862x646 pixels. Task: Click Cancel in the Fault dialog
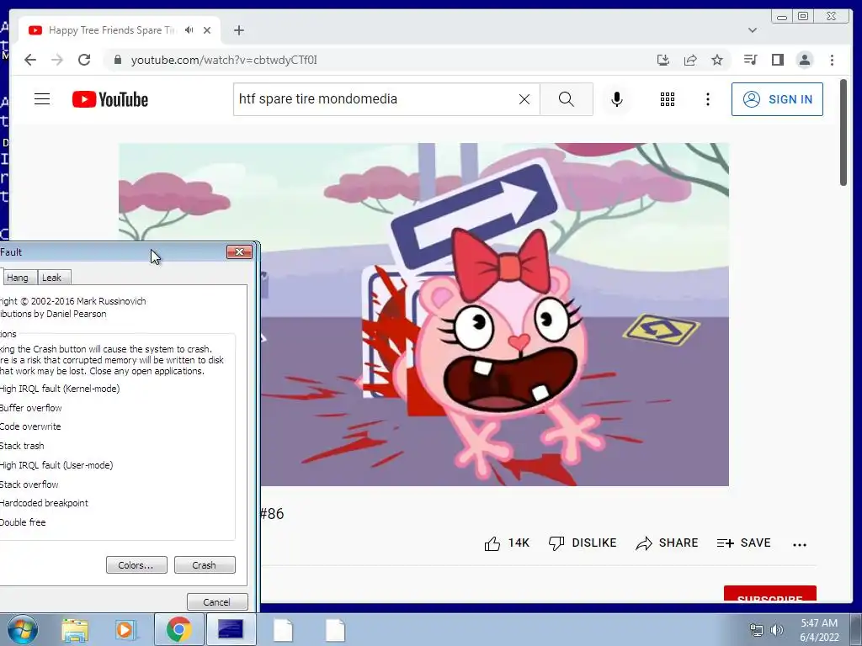tap(217, 602)
